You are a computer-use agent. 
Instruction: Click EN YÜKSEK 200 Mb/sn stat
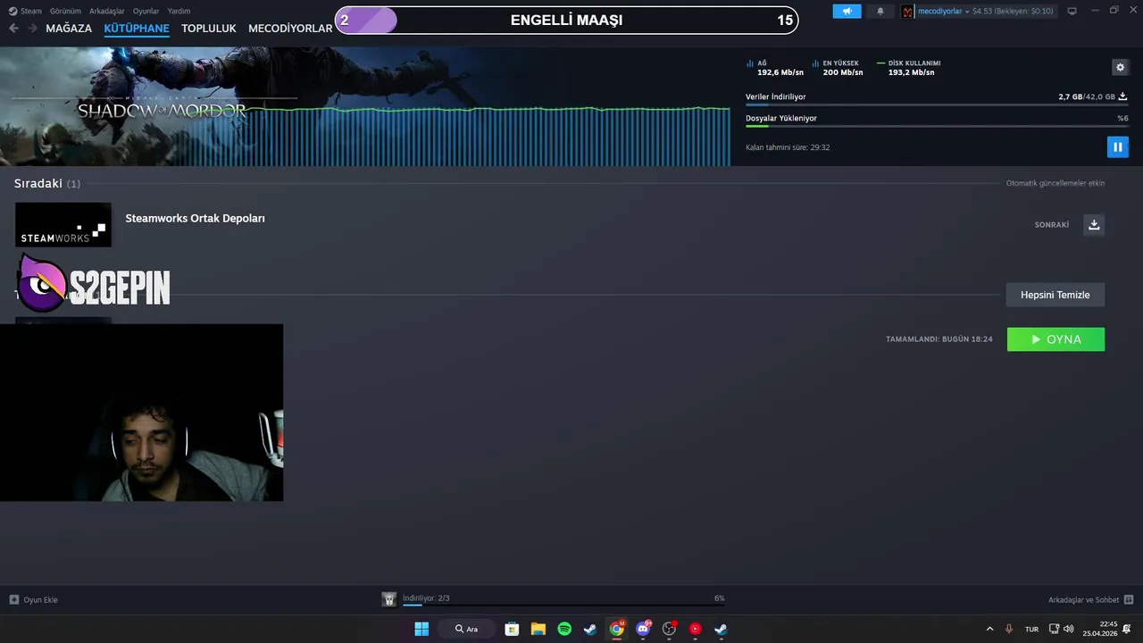(x=838, y=68)
